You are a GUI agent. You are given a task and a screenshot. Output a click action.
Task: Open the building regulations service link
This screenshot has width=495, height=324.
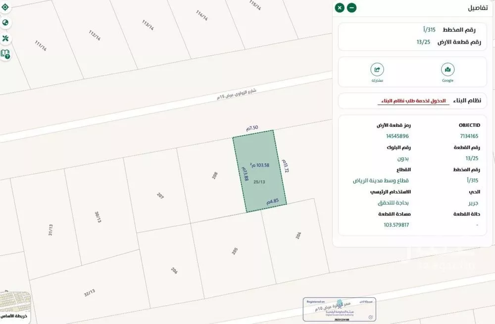tap(413, 101)
